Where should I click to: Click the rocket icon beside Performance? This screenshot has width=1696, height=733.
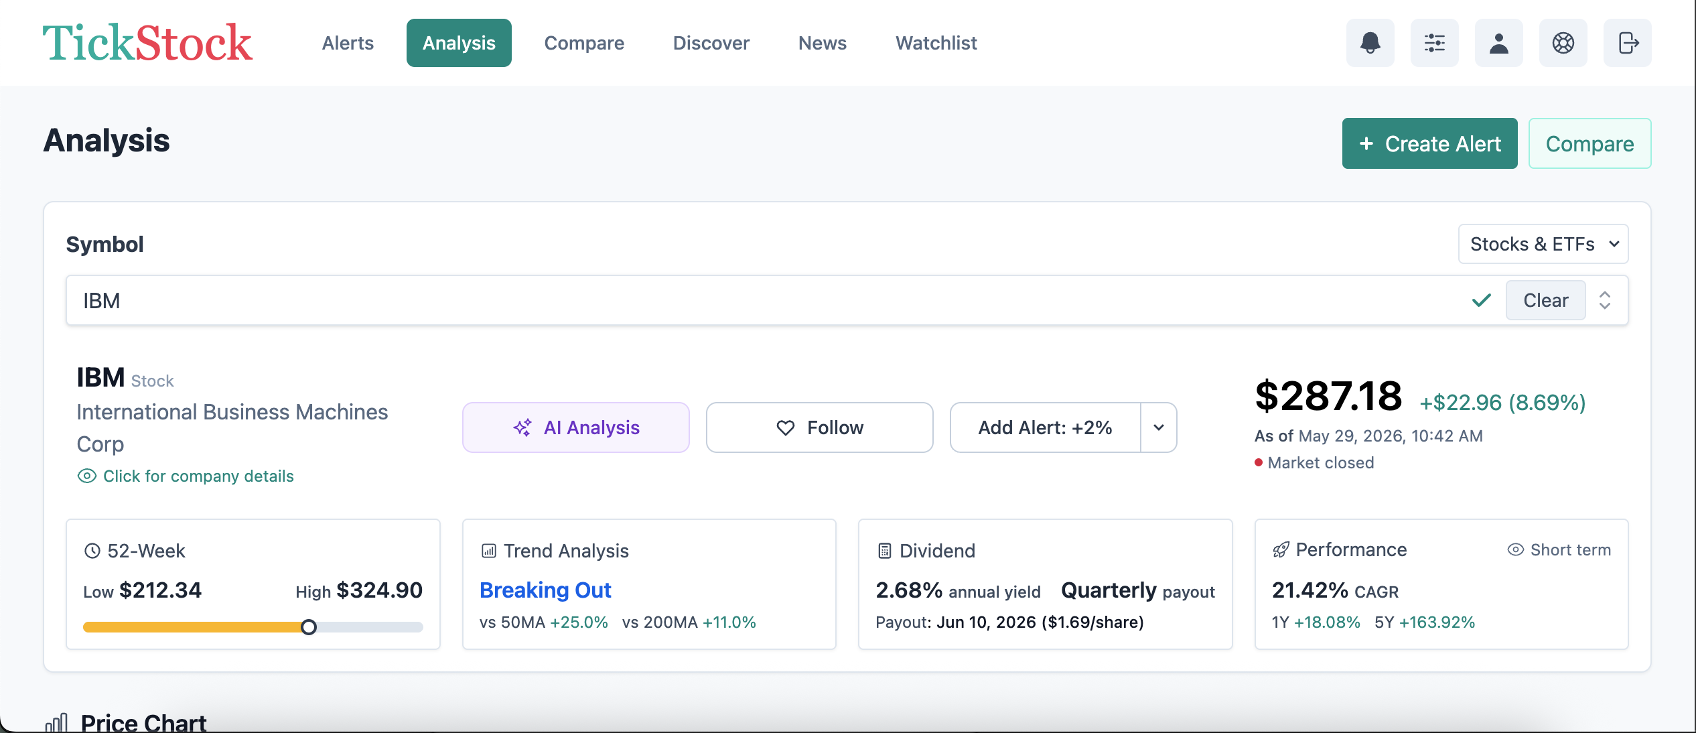[1280, 550]
